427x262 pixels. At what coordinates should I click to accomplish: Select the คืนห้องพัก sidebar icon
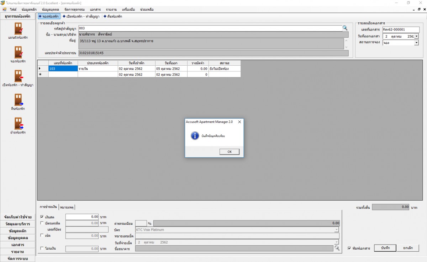[x=18, y=100]
